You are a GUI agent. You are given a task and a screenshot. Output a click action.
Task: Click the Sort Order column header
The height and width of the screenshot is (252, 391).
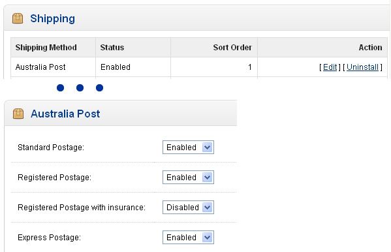point(232,48)
